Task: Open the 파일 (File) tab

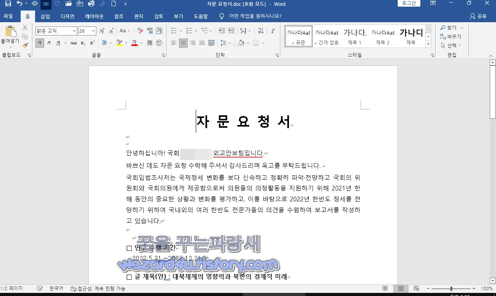Action: [8, 16]
